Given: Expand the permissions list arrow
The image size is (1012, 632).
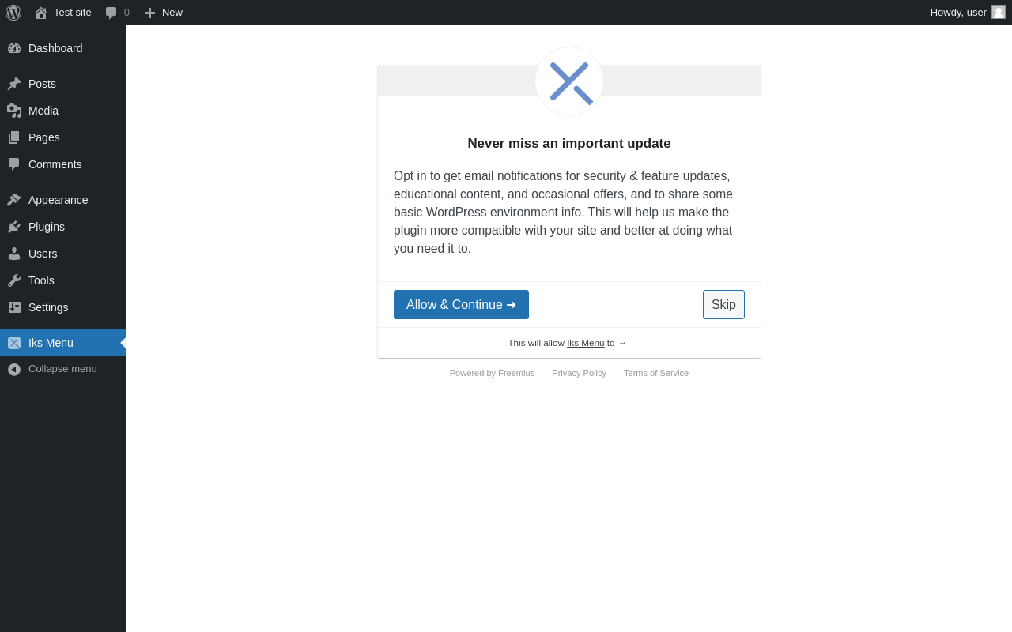Looking at the screenshot, I should coord(622,343).
